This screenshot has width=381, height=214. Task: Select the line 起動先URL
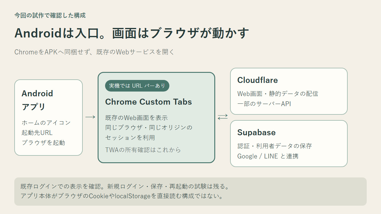[x=37, y=133]
